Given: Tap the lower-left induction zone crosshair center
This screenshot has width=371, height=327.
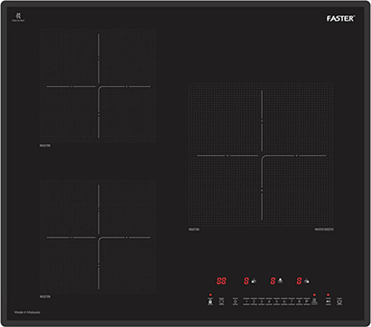Looking at the screenshot, I should 99,237.
